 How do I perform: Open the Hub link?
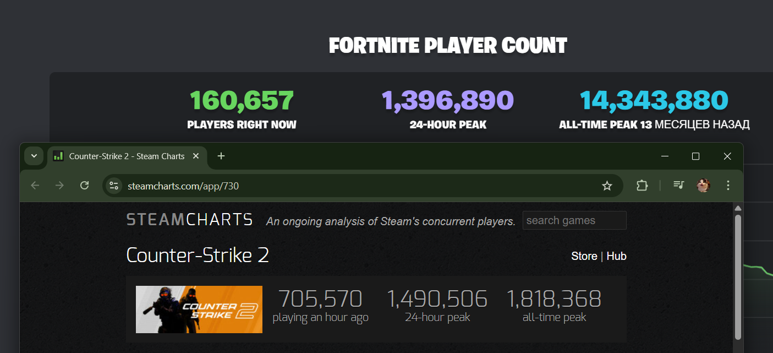(617, 256)
